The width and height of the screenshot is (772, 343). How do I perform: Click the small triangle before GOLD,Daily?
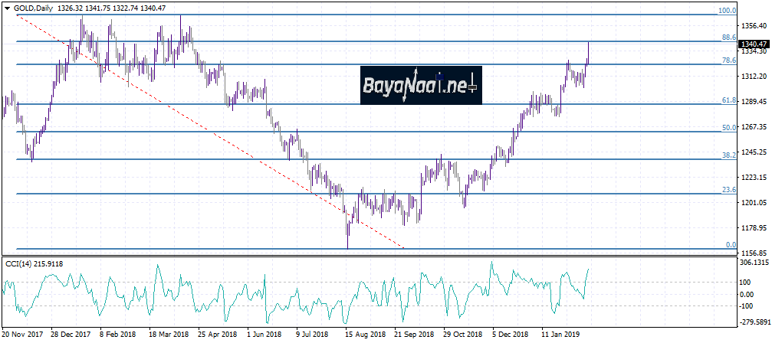click(7, 8)
